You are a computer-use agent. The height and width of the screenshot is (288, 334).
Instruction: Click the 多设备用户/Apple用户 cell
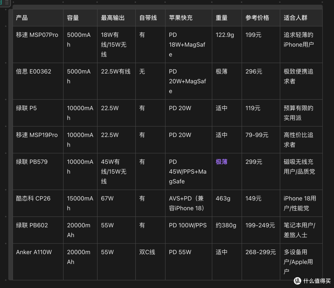tap(301, 262)
